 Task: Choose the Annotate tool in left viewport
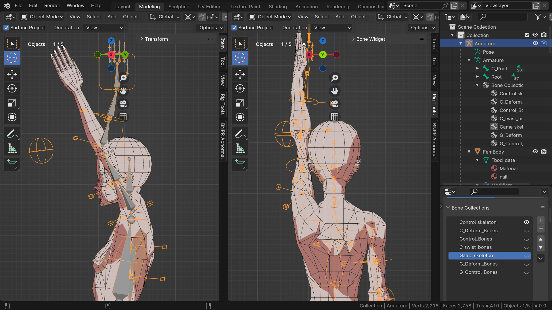tap(12, 134)
